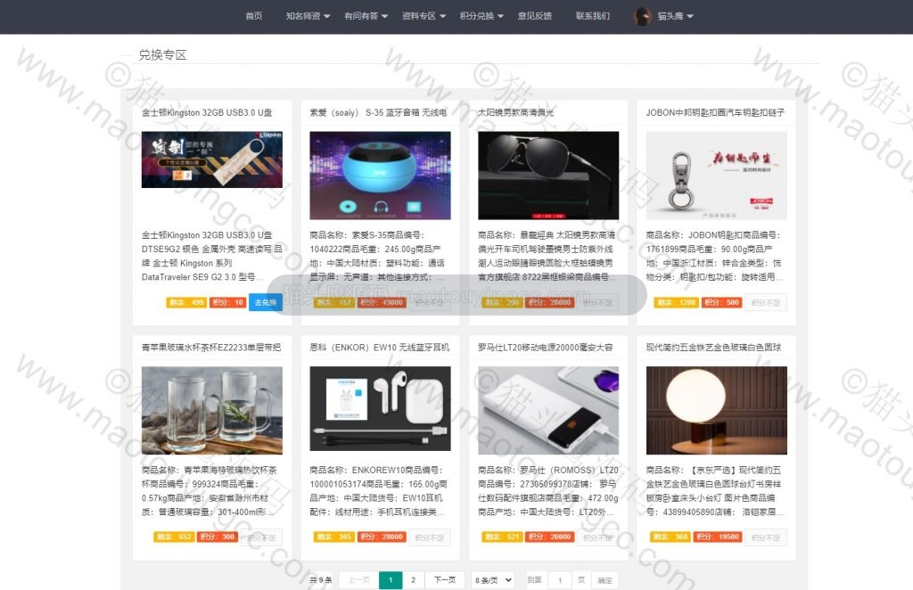Click 剩余: 521 badge on 罗马仕 card

point(502,537)
